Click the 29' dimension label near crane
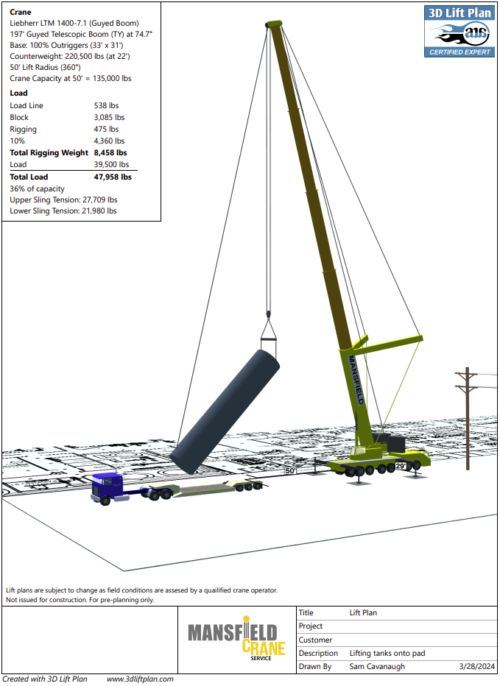The width and height of the screenshot is (500, 686). [x=401, y=466]
